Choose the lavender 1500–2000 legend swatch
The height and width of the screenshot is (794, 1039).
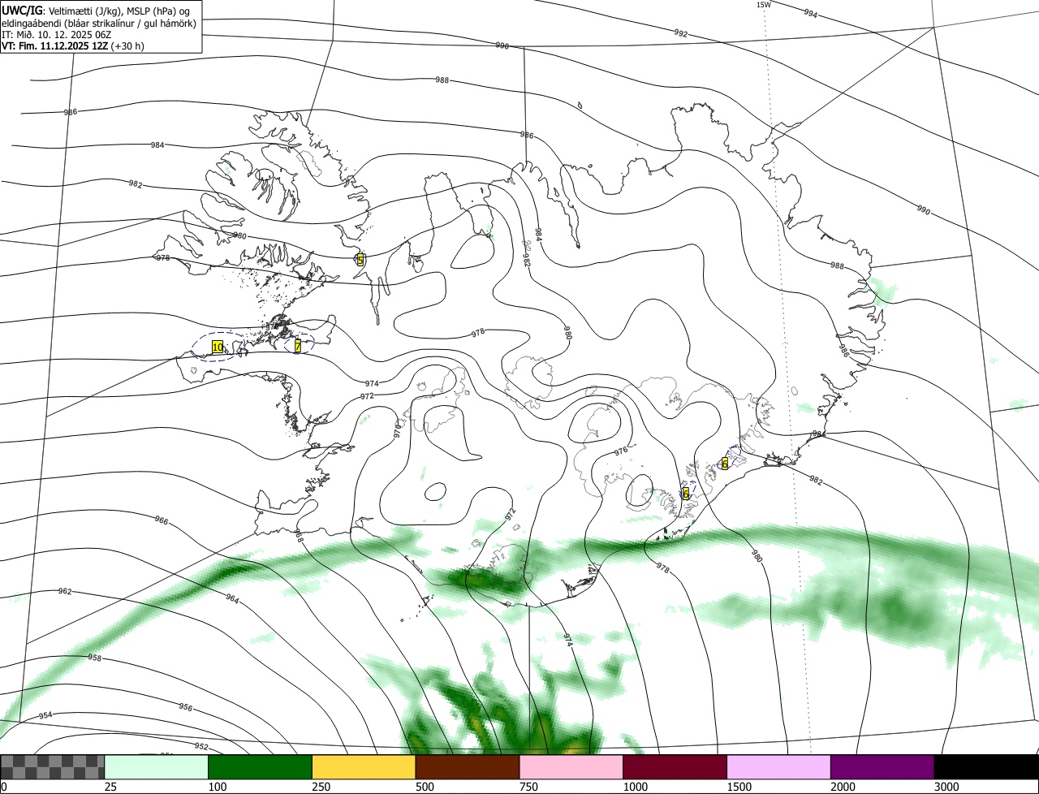[x=779, y=766]
